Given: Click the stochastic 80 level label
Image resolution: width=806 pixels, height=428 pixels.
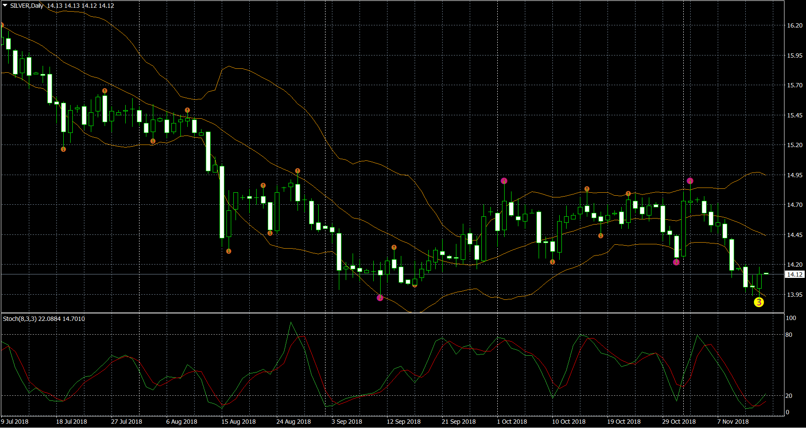Looking at the screenshot, I should (789, 335).
